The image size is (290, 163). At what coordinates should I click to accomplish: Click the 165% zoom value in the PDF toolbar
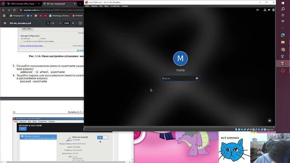[x=67, y=23]
